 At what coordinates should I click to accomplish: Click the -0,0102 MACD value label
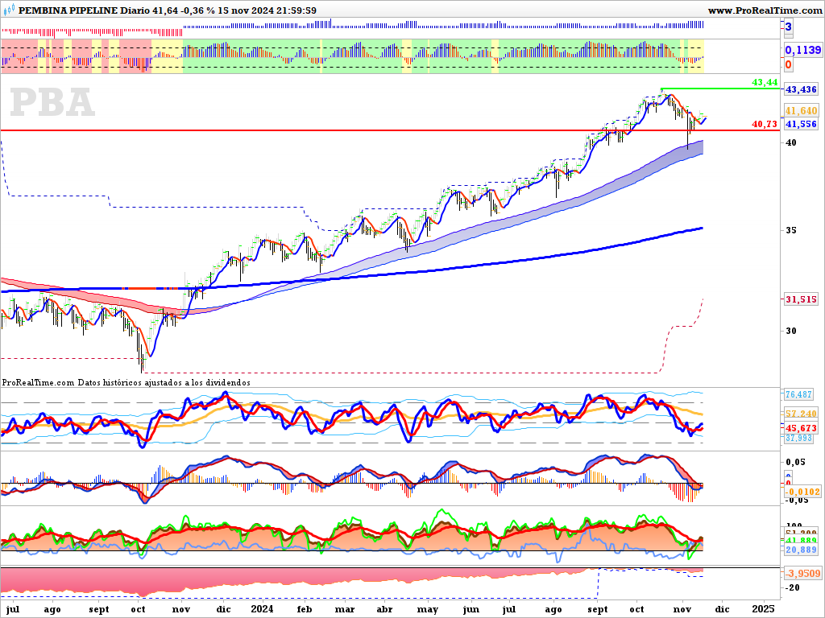pyautogui.click(x=802, y=492)
